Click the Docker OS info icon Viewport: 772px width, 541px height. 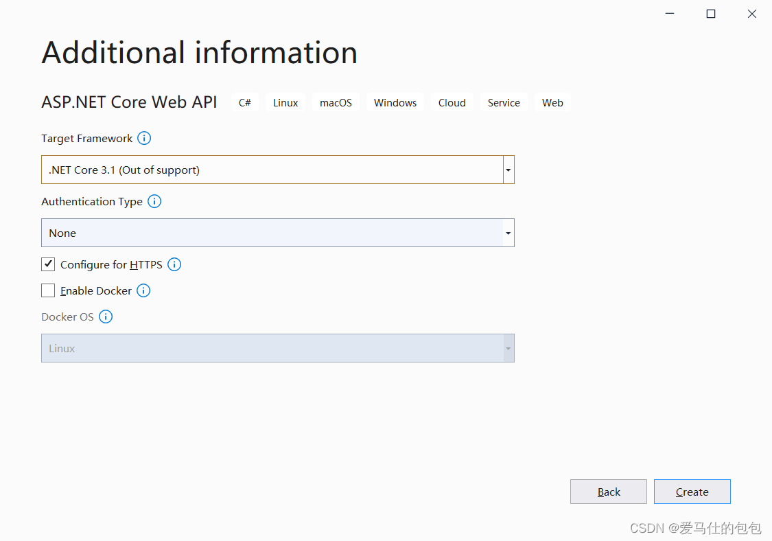click(106, 316)
